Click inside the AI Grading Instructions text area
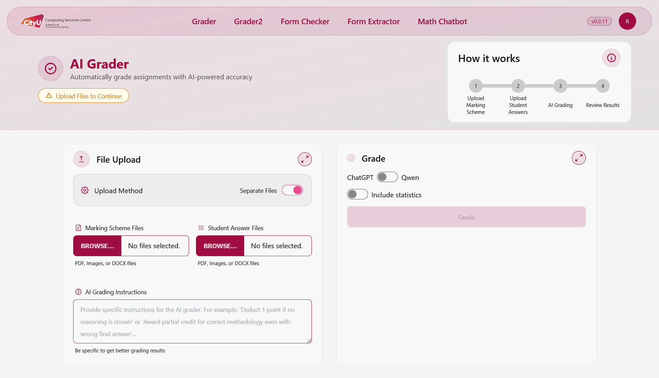The width and height of the screenshot is (659, 378). [192, 321]
